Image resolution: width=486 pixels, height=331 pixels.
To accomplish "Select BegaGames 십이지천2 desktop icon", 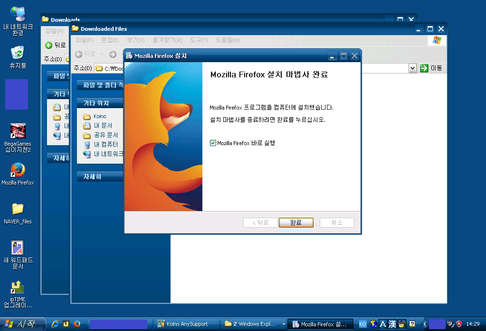I will coord(18,138).
